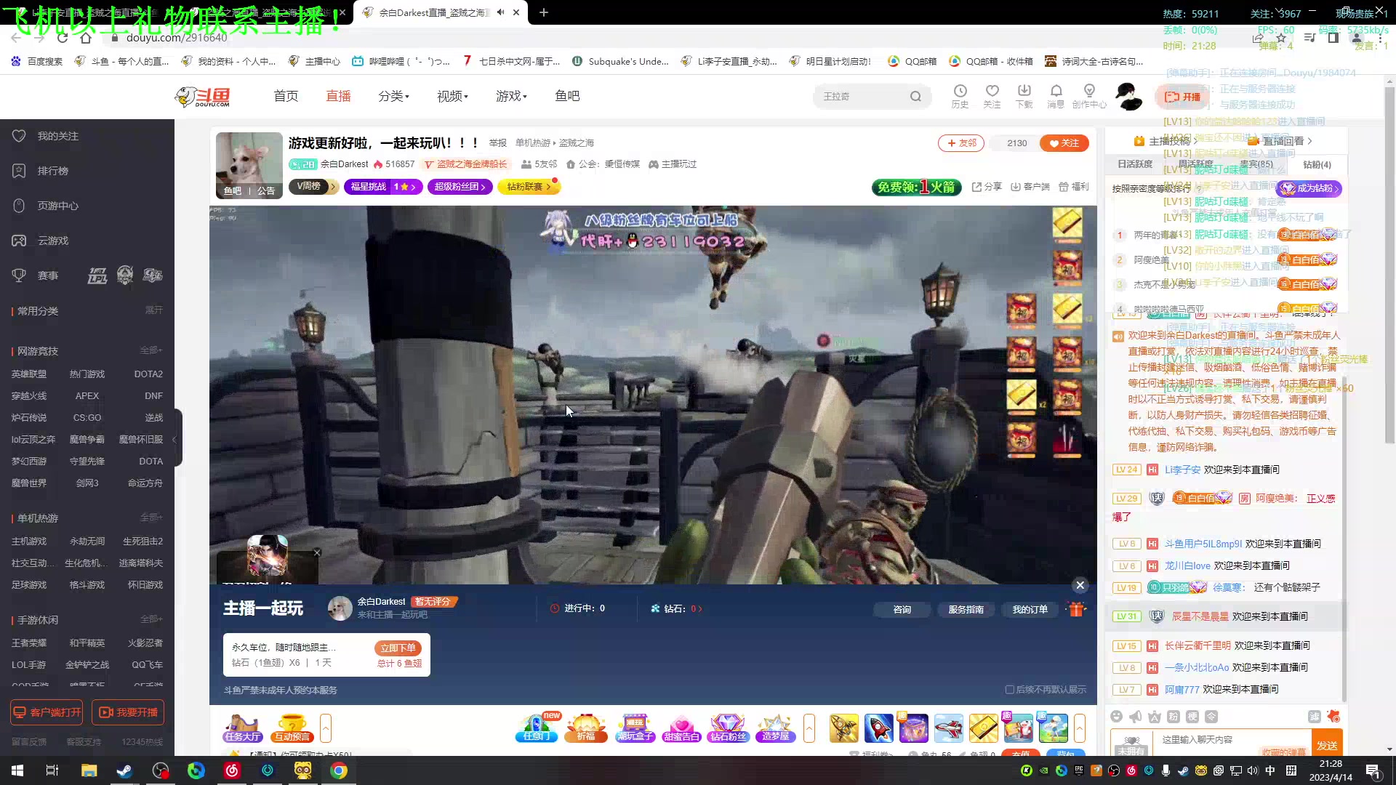Open the 甜蜜告白 gift icon

681,728
